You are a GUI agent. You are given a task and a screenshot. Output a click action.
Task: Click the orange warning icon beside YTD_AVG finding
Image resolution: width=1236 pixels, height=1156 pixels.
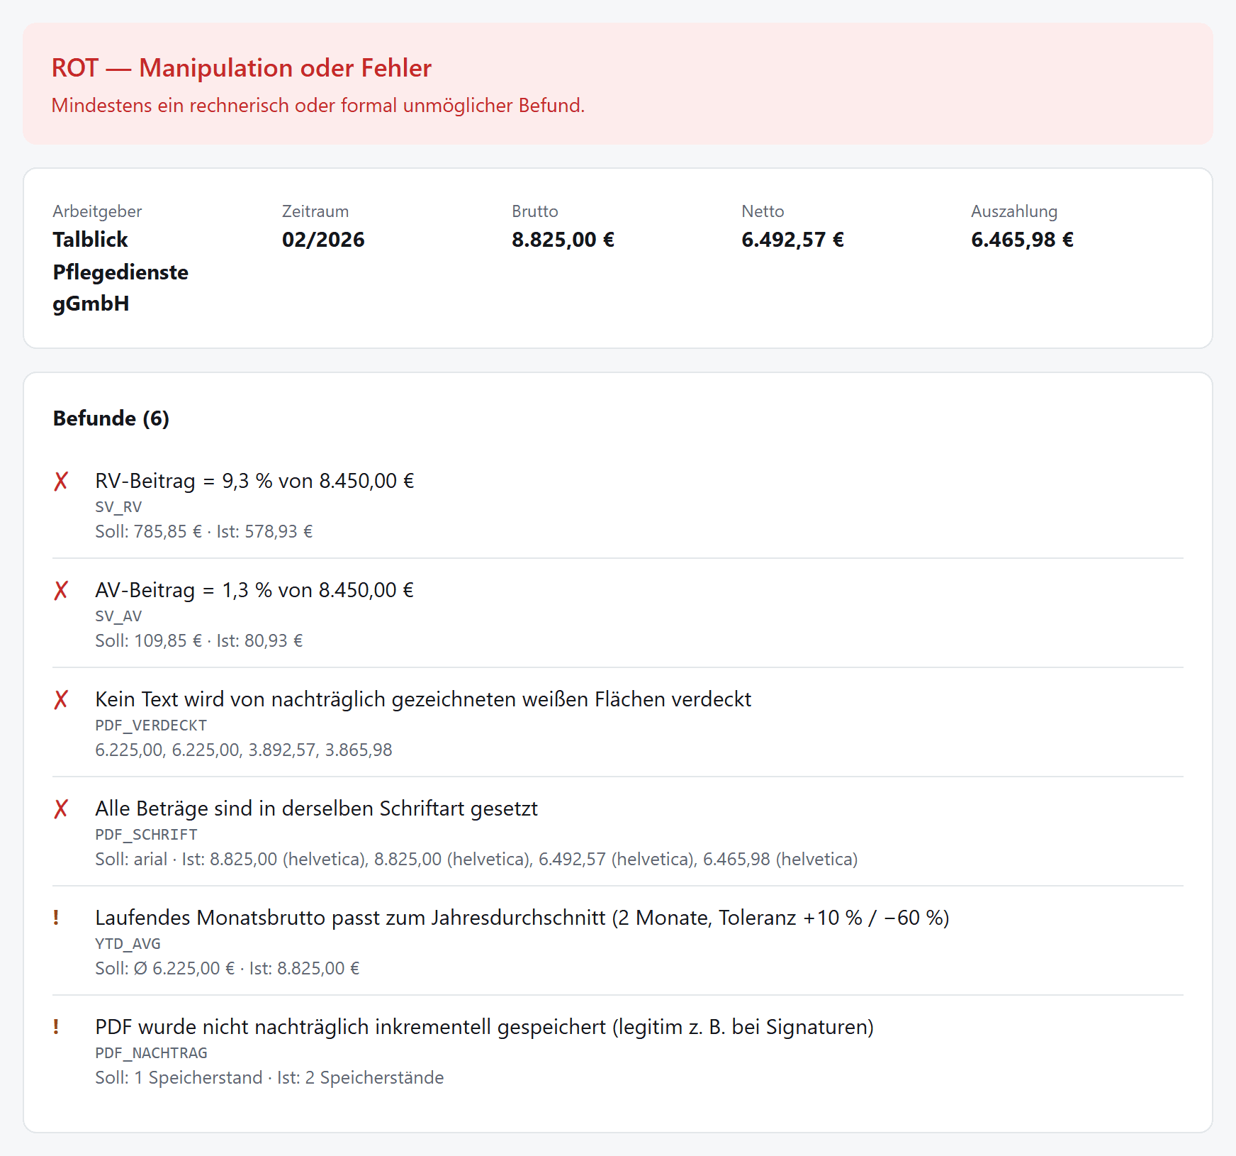pyautogui.click(x=56, y=918)
